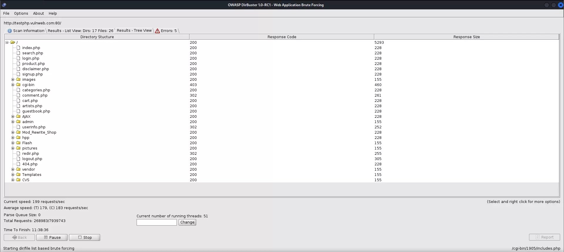
Task: Click the 305 size for logout.php
Action: click(378, 159)
